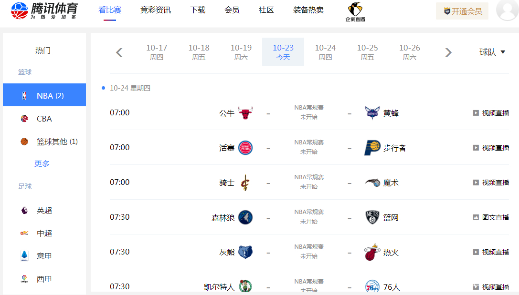Click the 公牛 Bulls team logo

[245, 113]
